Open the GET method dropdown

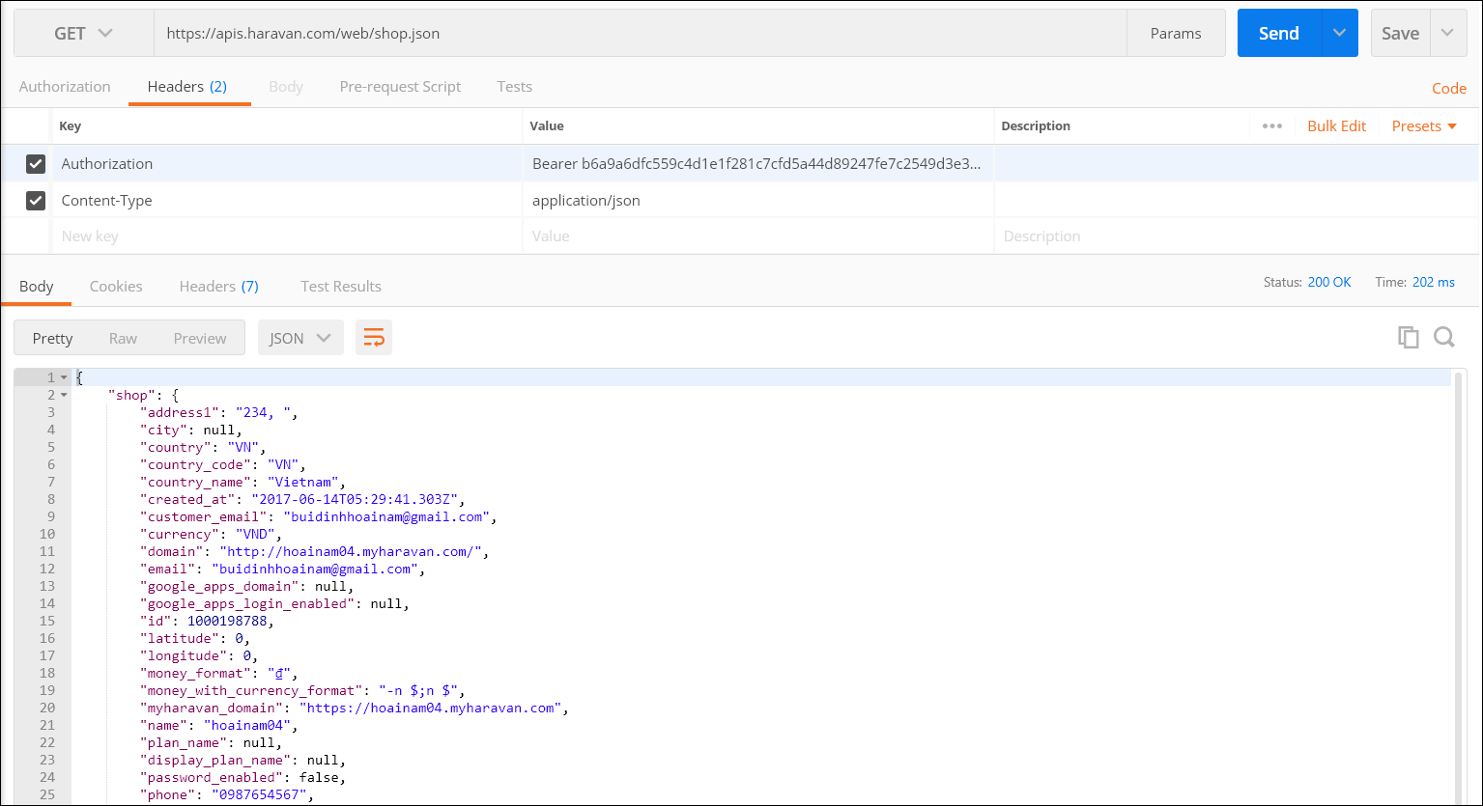point(83,34)
